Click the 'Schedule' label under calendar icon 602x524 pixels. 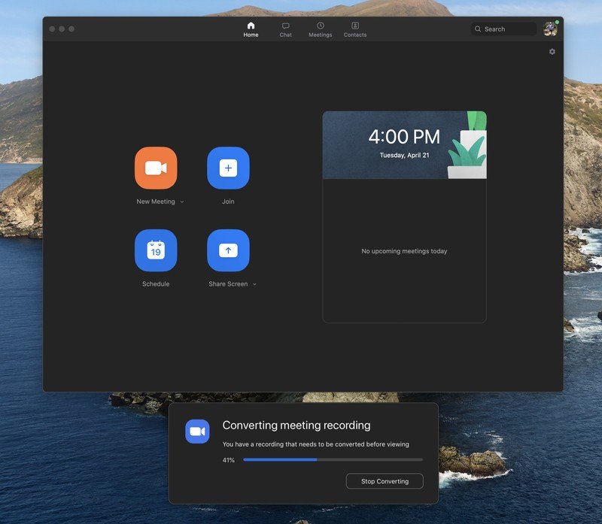pyautogui.click(x=156, y=284)
